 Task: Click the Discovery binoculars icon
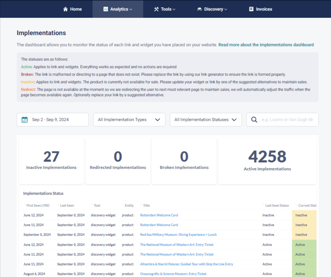[x=199, y=9]
